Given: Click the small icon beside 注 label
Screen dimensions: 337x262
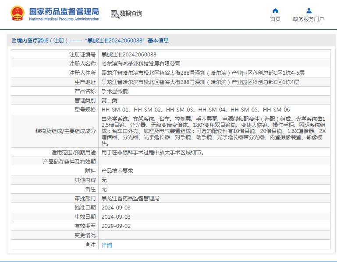Looking at the screenshot, I should point(87,245).
